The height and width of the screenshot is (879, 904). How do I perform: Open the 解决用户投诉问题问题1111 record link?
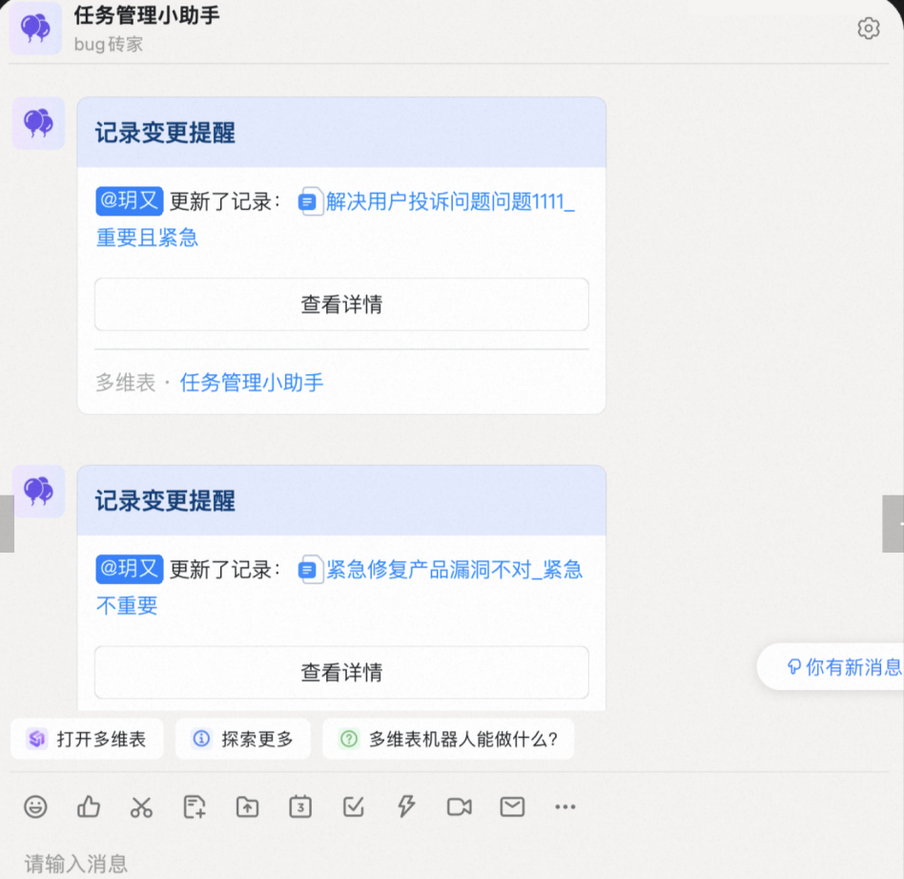tap(448, 201)
